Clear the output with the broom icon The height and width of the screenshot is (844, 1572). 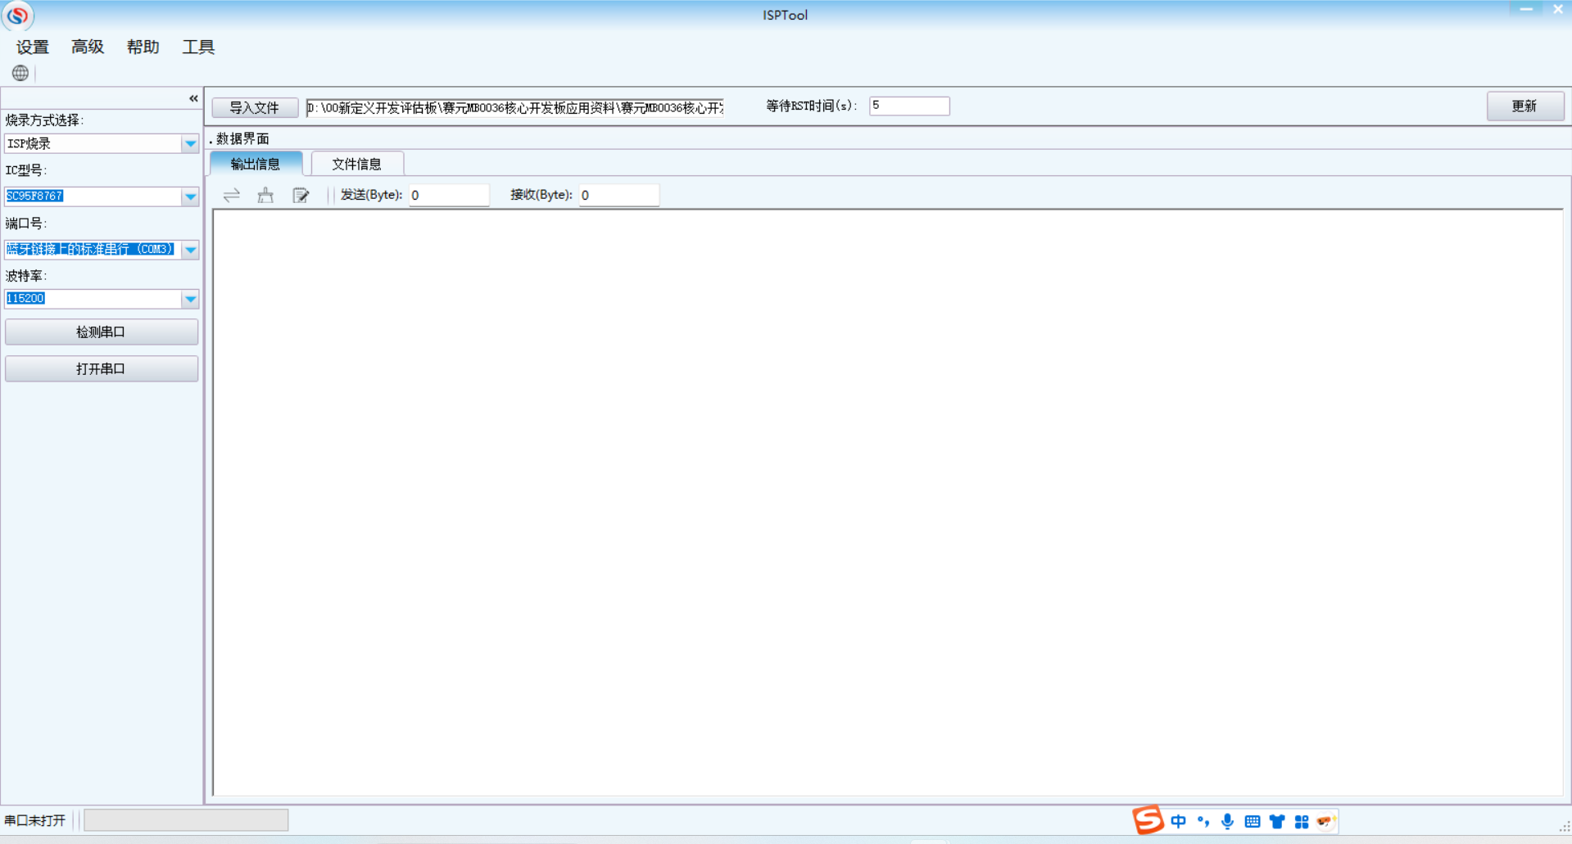(265, 195)
